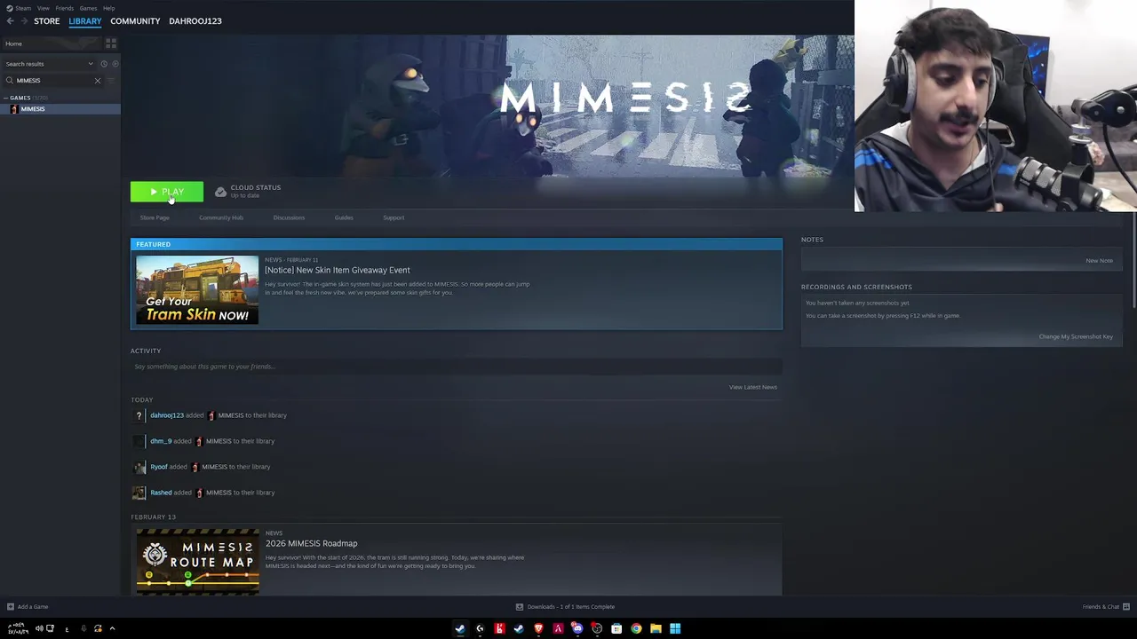Image resolution: width=1137 pixels, height=639 pixels.
Task: Open Chrome from the taskbar
Action: pos(636,628)
